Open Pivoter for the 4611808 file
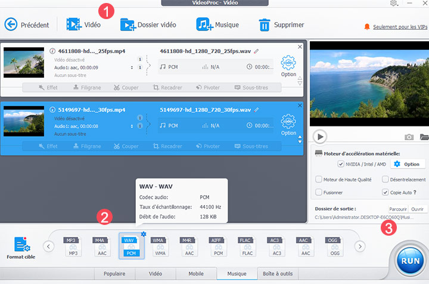Image resolution: width=429 pixels, height=284 pixels. pos(208,88)
